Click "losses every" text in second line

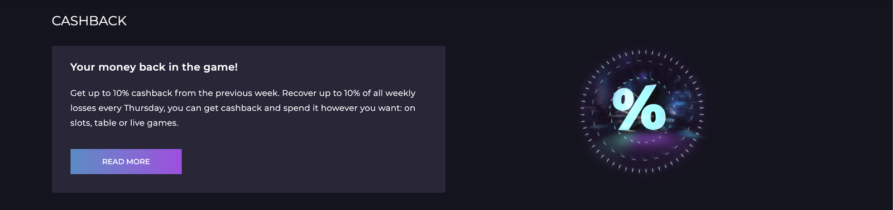(x=96, y=108)
